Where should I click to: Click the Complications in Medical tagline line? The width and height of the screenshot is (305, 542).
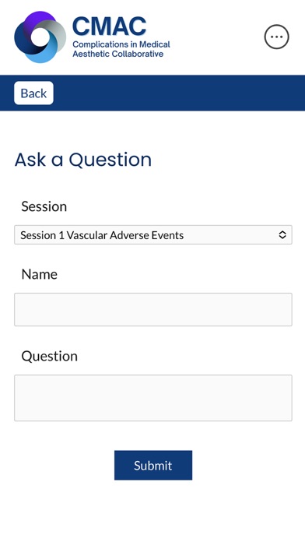point(121,44)
